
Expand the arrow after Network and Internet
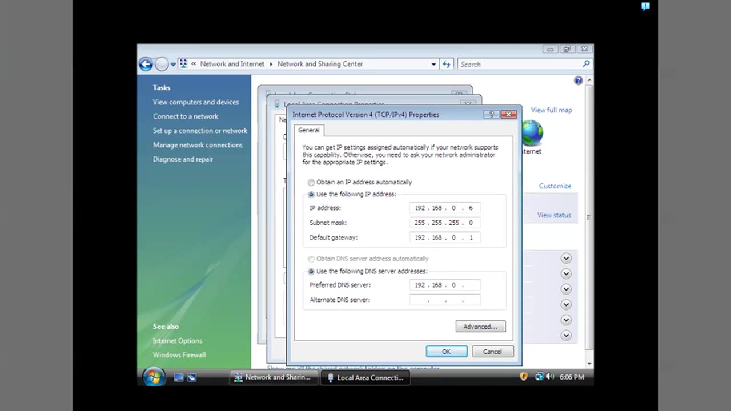[271, 64]
